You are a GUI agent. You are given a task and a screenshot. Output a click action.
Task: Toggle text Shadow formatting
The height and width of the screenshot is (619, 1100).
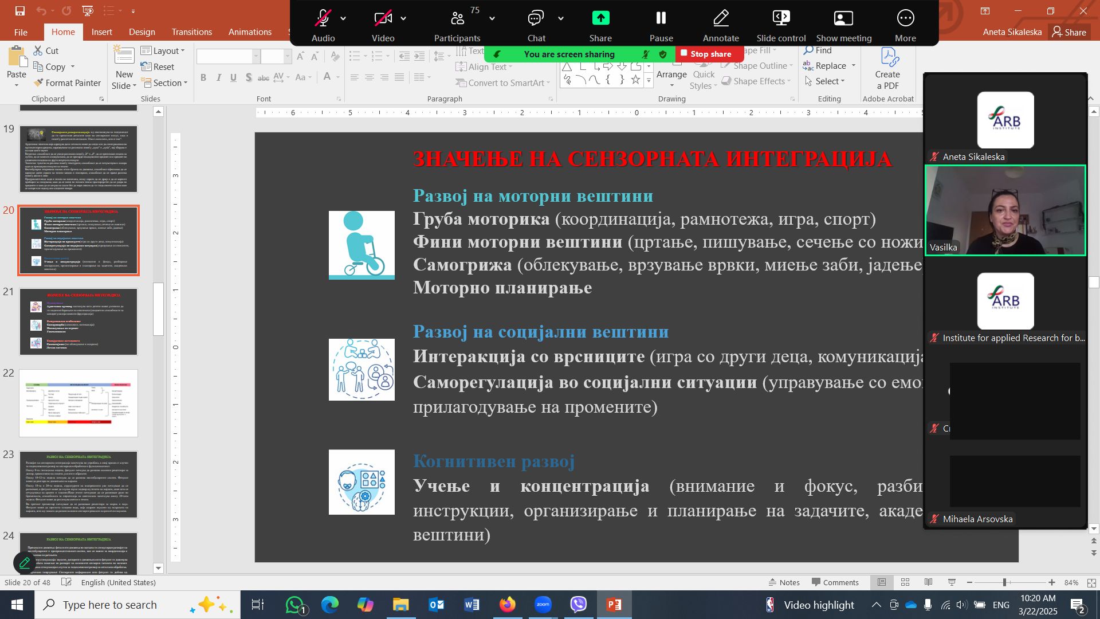pos(248,77)
